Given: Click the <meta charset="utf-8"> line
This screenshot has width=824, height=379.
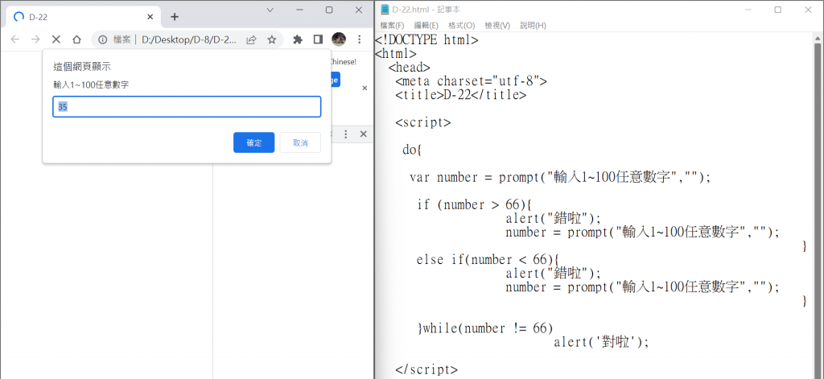Looking at the screenshot, I should coord(472,81).
